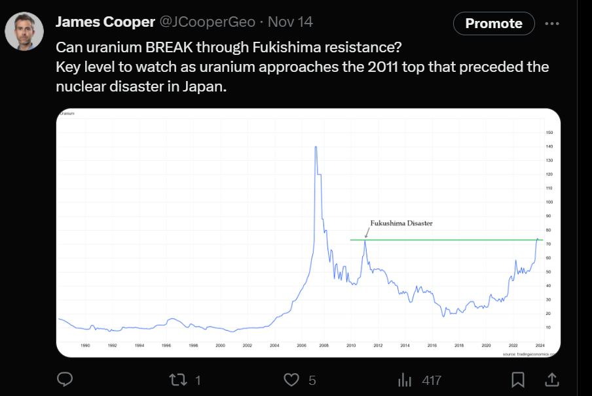The height and width of the screenshot is (396, 592).
Task: Click the tradingeconomics source text in chart
Action: pos(529,354)
